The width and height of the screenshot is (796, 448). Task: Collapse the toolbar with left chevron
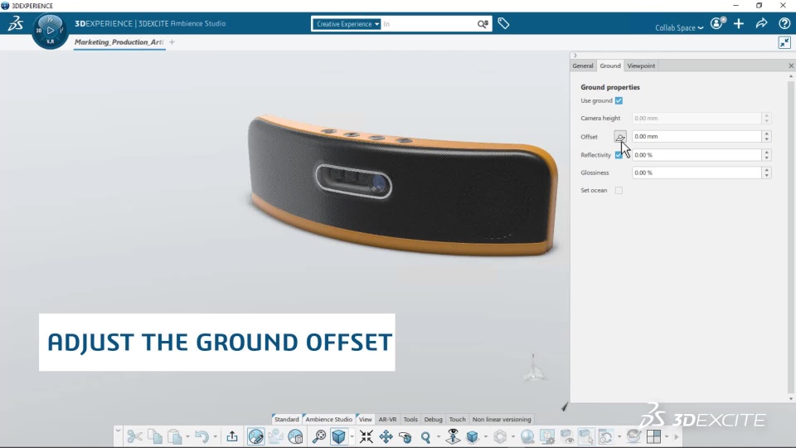(x=118, y=431)
